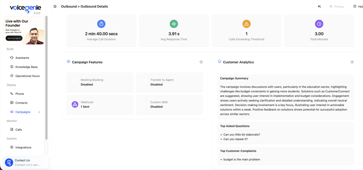Image resolution: width=363 pixels, height=170 pixels.
Task: Click the Customer Analytics help question icon
Action: tap(352, 62)
